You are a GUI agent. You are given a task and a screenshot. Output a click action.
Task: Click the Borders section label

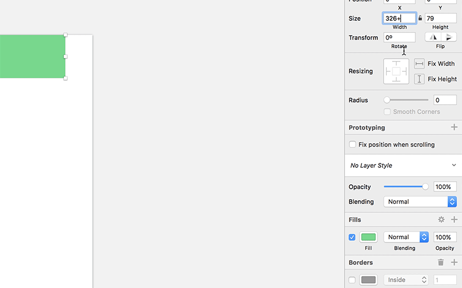click(x=361, y=262)
